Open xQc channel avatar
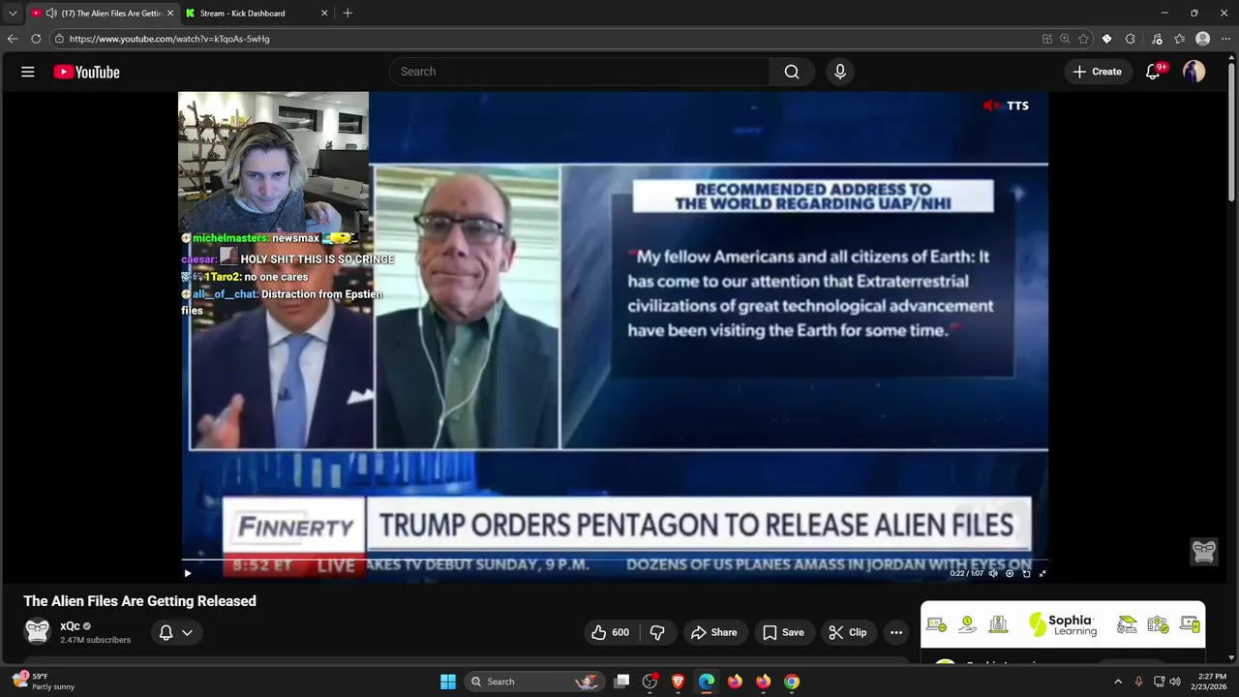Viewport: 1239px width, 697px height. coord(38,631)
